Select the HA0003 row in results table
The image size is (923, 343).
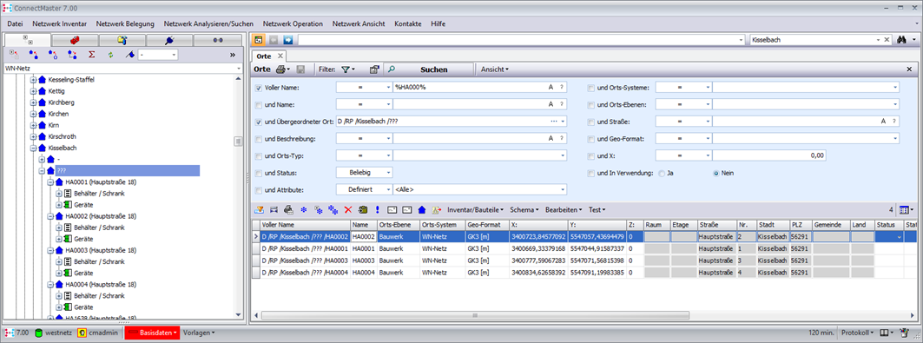coord(583,261)
